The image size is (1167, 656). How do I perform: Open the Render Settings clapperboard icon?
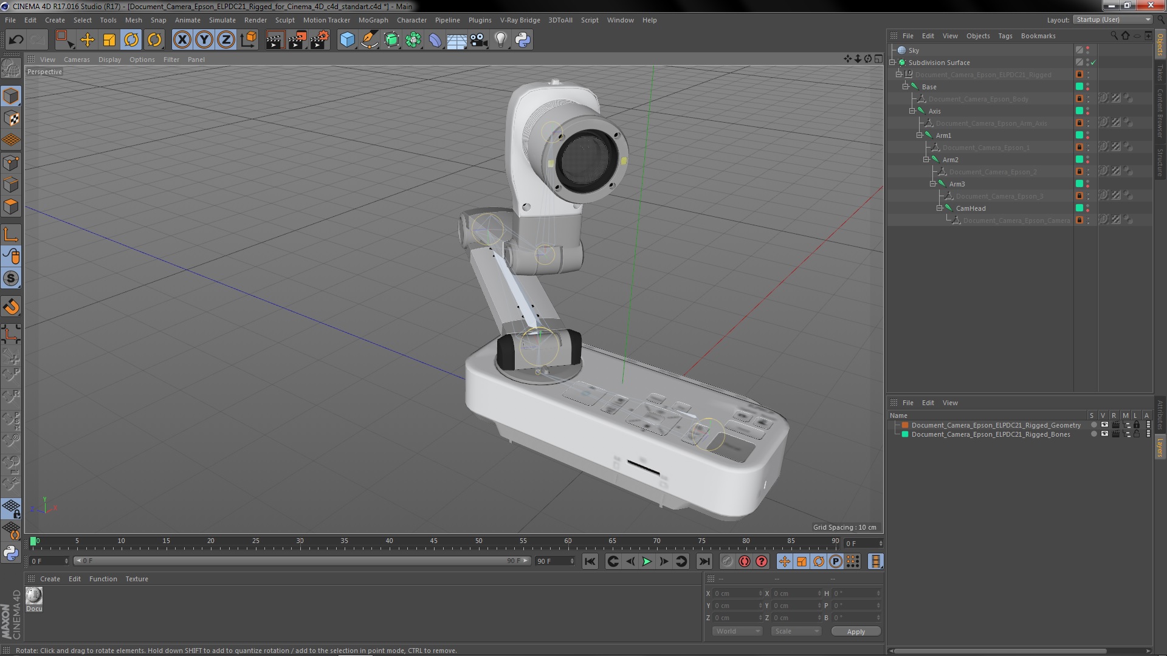click(x=319, y=40)
